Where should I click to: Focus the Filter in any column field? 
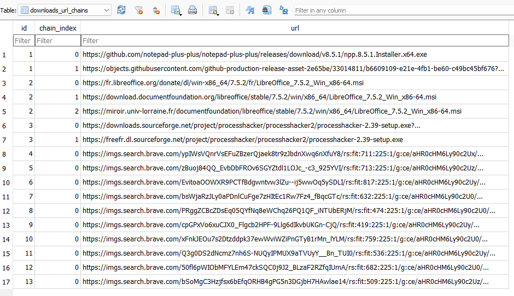coord(404,10)
